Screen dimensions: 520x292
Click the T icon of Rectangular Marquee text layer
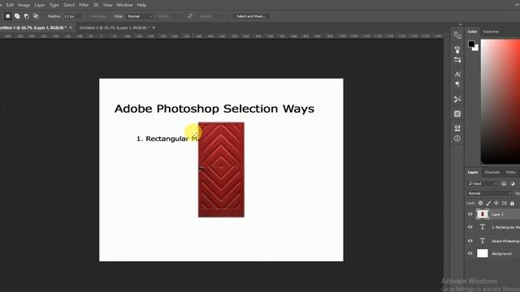[x=483, y=227]
